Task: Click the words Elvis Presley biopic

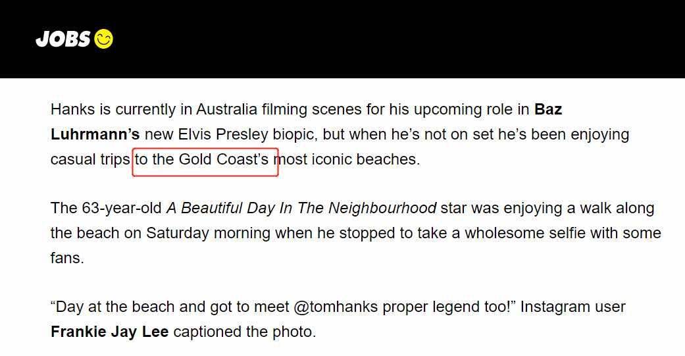Action: (x=246, y=134)
